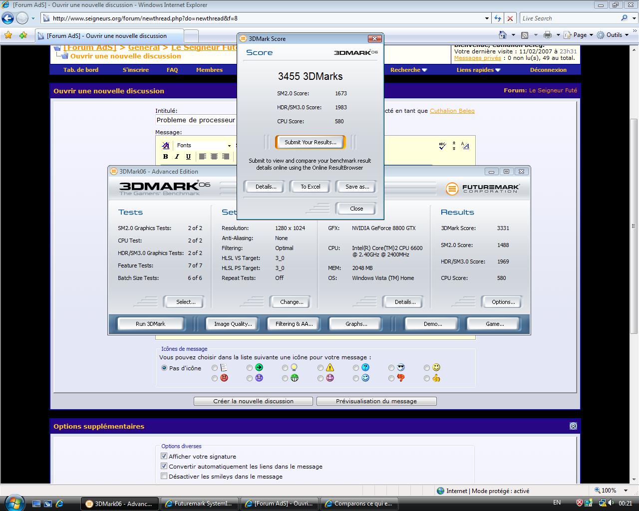Click the Remove Formatting icon in editor

coord(166,145)
